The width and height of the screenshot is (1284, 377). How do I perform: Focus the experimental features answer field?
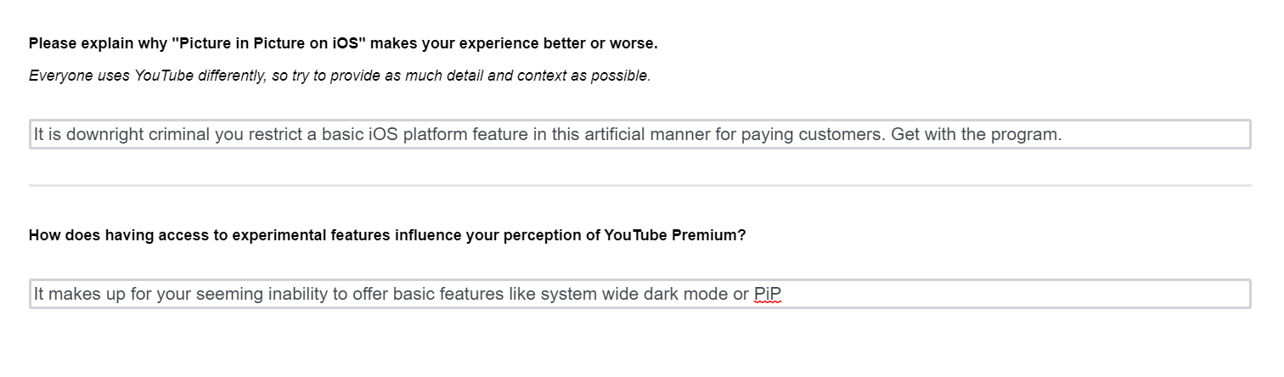[639, 294]
